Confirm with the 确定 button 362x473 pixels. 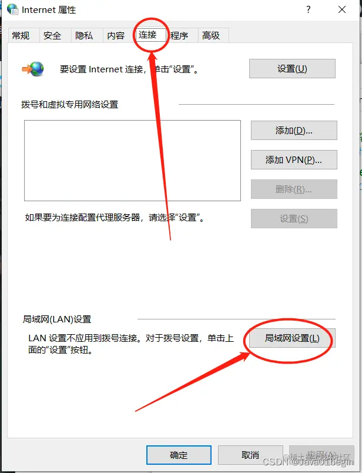tap(179, 455)
